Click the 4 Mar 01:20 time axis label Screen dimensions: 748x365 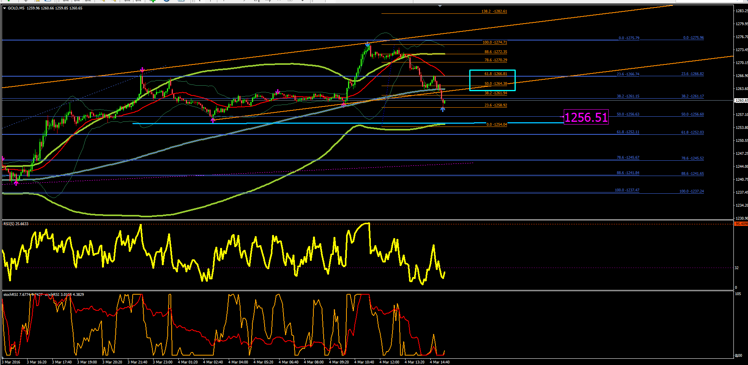tap(188, 362)
